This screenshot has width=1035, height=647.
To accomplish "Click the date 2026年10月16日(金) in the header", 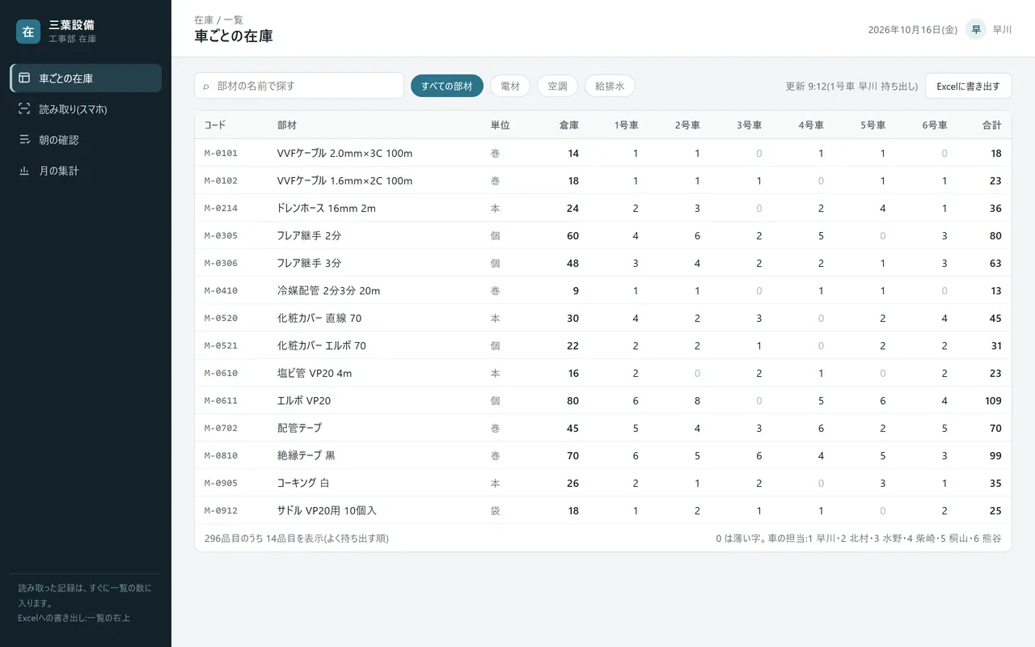I will (913, 29).
